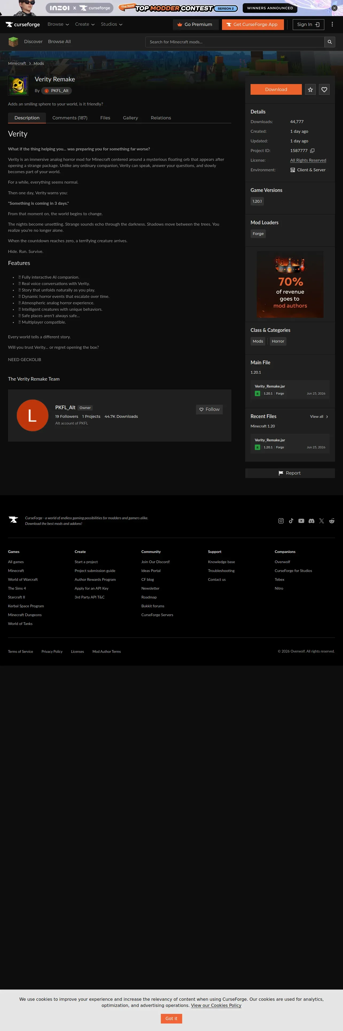343x1031 pixels.
Task: Switch to the Files tab
Action: click(105, 118)
